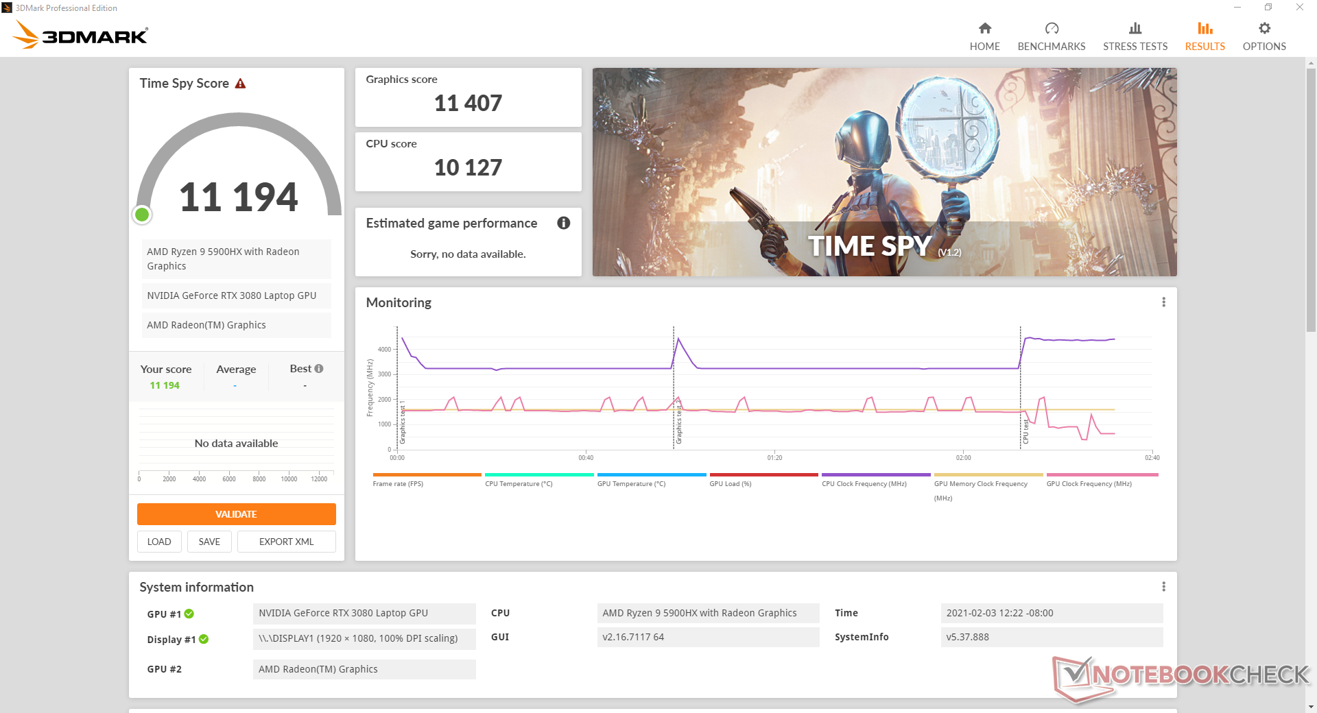Viewport: 1317px width, 713px height.
Task: Click the page vertical scrollbar
Action: [1311, 200]
